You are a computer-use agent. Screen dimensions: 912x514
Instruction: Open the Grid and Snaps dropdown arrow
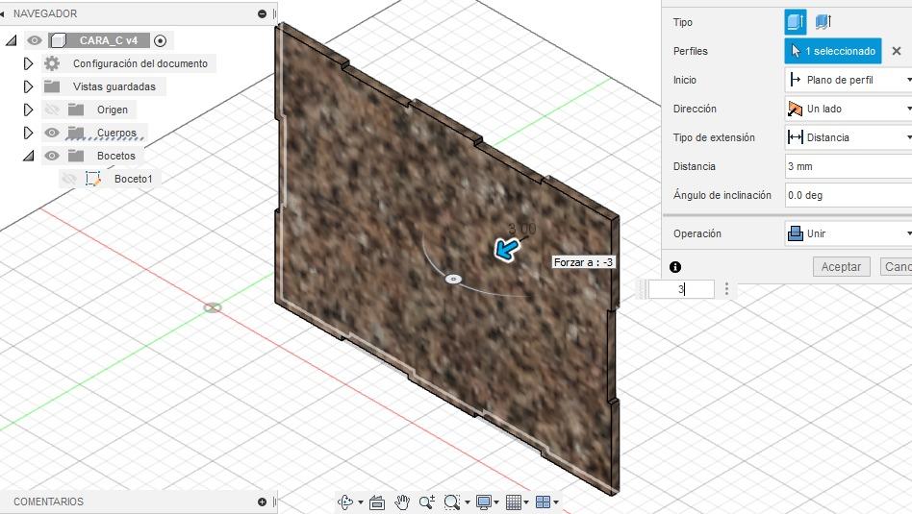(526, 502)
